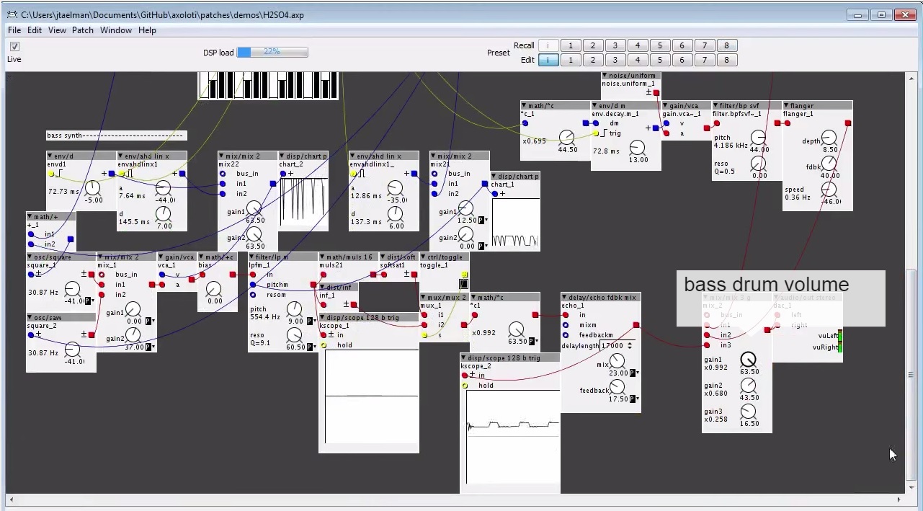Click square_1 red outlet port
This screenshot has width=923, height=511.
92,275
